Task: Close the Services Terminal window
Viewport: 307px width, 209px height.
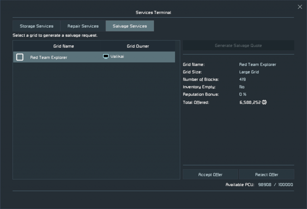Action: [x=300, y=7]
